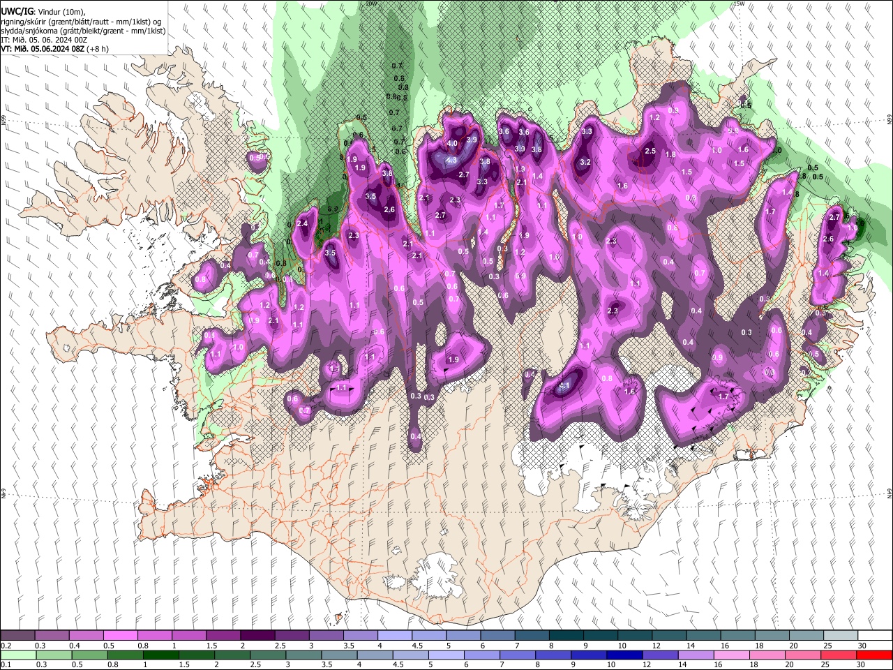Click the '0.2' label on the legend

(x=6, y=646)
